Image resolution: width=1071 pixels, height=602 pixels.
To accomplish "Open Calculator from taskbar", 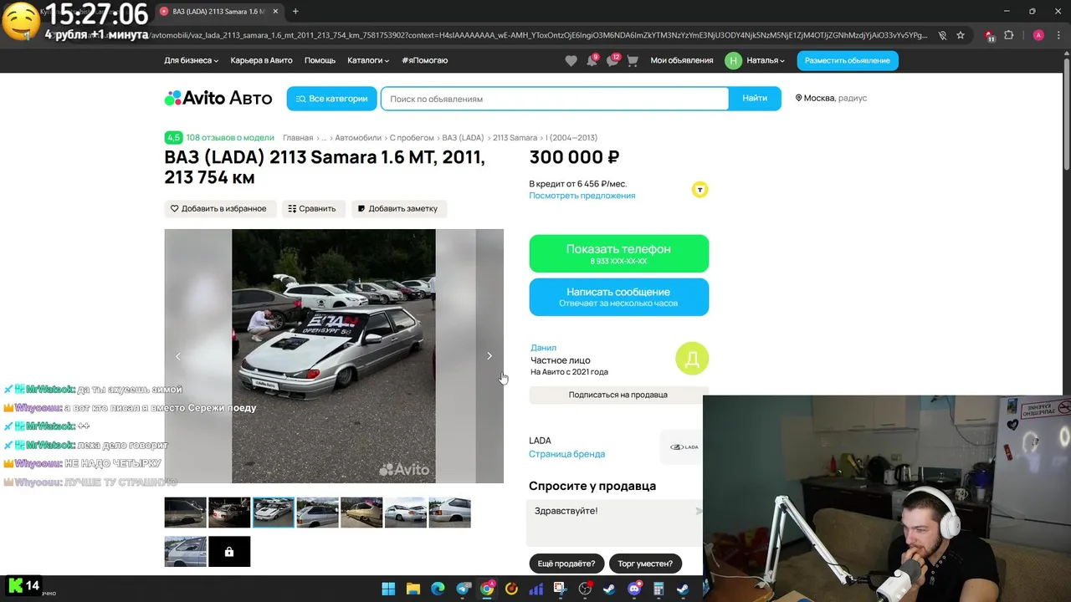I will [x=658, y=589].
